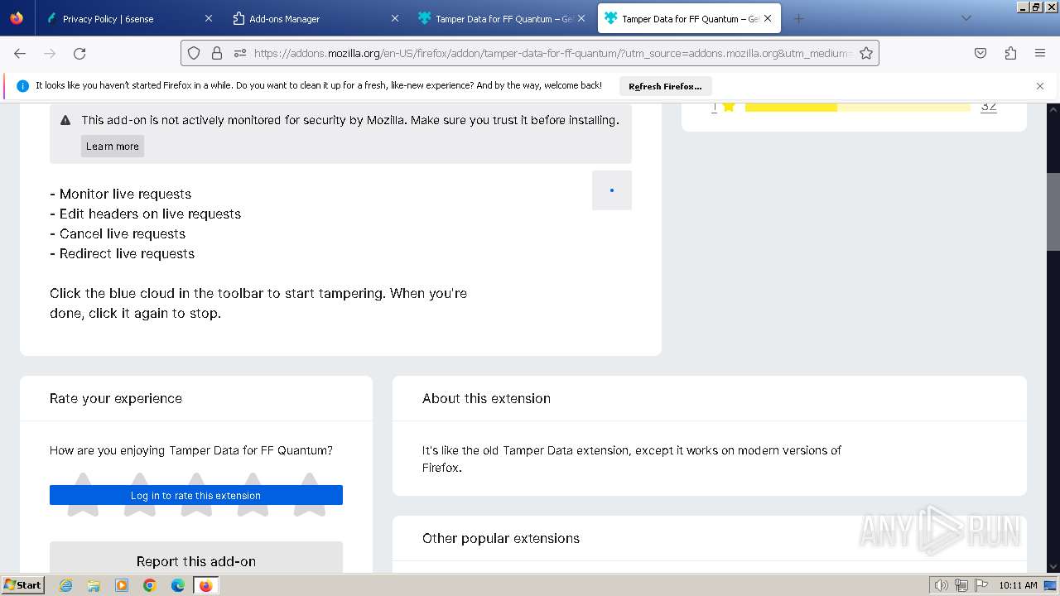The width and height of the screenshot is (1060, 596).
Task: Select the active Tamper Data tab
Action: (689, 18)
